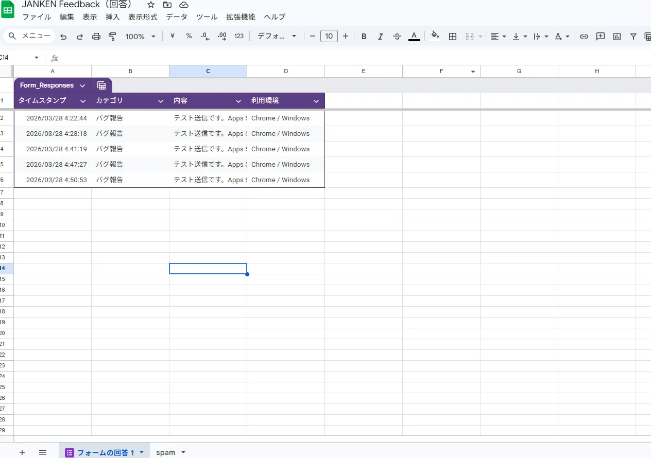Open the 拡張機能 menu

click(241, 17)
